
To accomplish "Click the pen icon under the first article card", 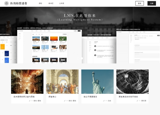I will [x=30, y=101].
